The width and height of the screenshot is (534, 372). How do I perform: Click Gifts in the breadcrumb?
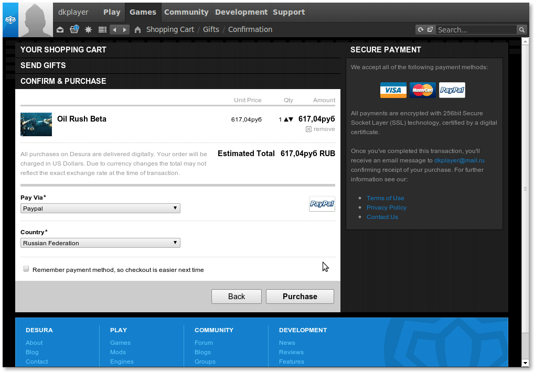[x=211, y=29]
